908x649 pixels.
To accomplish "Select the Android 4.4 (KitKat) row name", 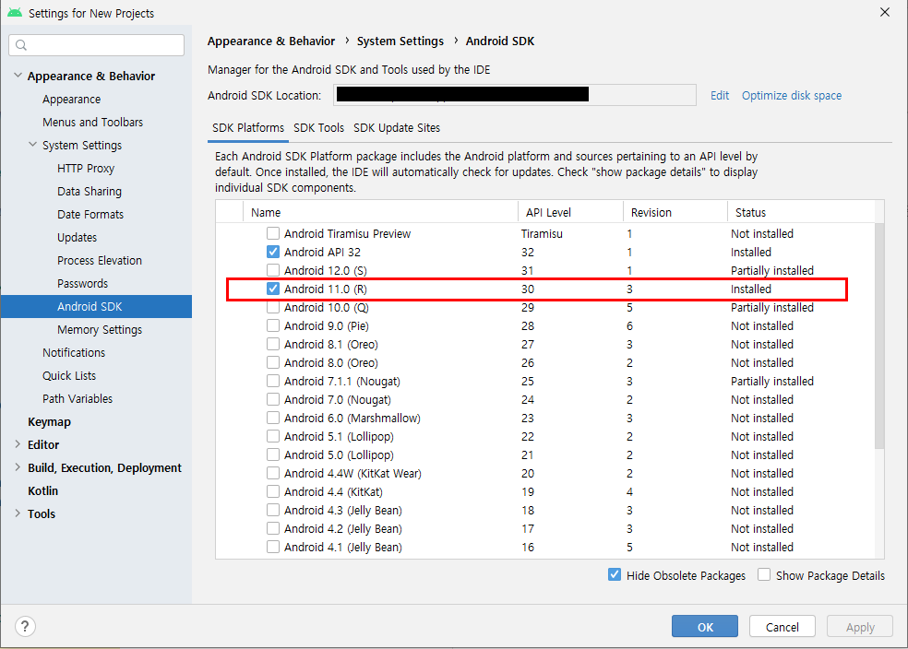I will (x=333, y=491).
